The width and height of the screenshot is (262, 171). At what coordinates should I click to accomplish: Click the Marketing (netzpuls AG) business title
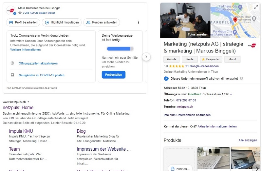pos(203,47)
